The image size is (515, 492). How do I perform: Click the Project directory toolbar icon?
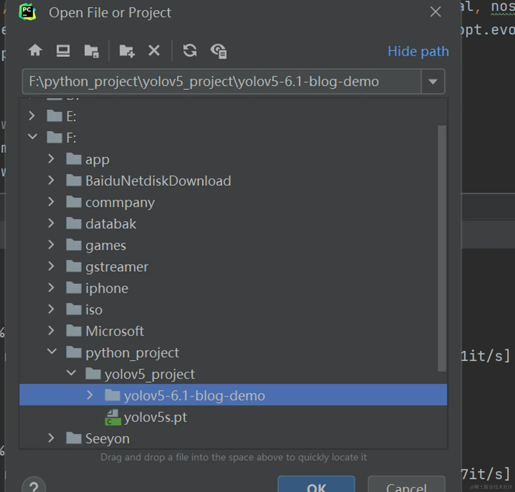click(91, 51)
